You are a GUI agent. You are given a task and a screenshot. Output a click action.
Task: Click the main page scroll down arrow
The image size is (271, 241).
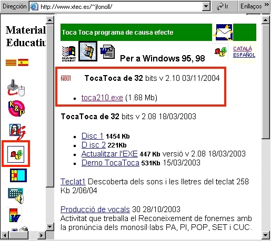click(266, 235)
